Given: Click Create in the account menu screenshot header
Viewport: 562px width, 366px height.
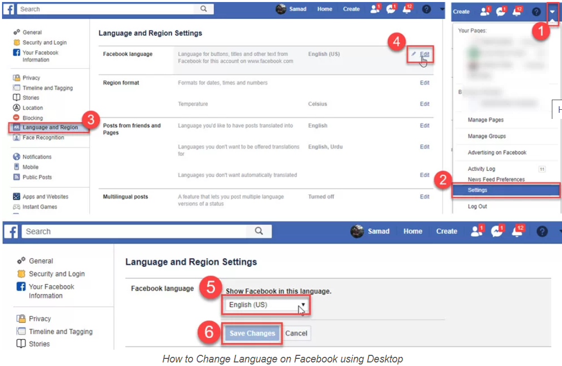Looking at the screenshot, I should pyautogui.click(x=461, y=12).
